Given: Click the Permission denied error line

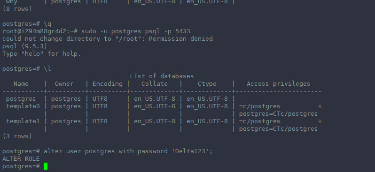Looking at the screenshot, I should point(108,38).
